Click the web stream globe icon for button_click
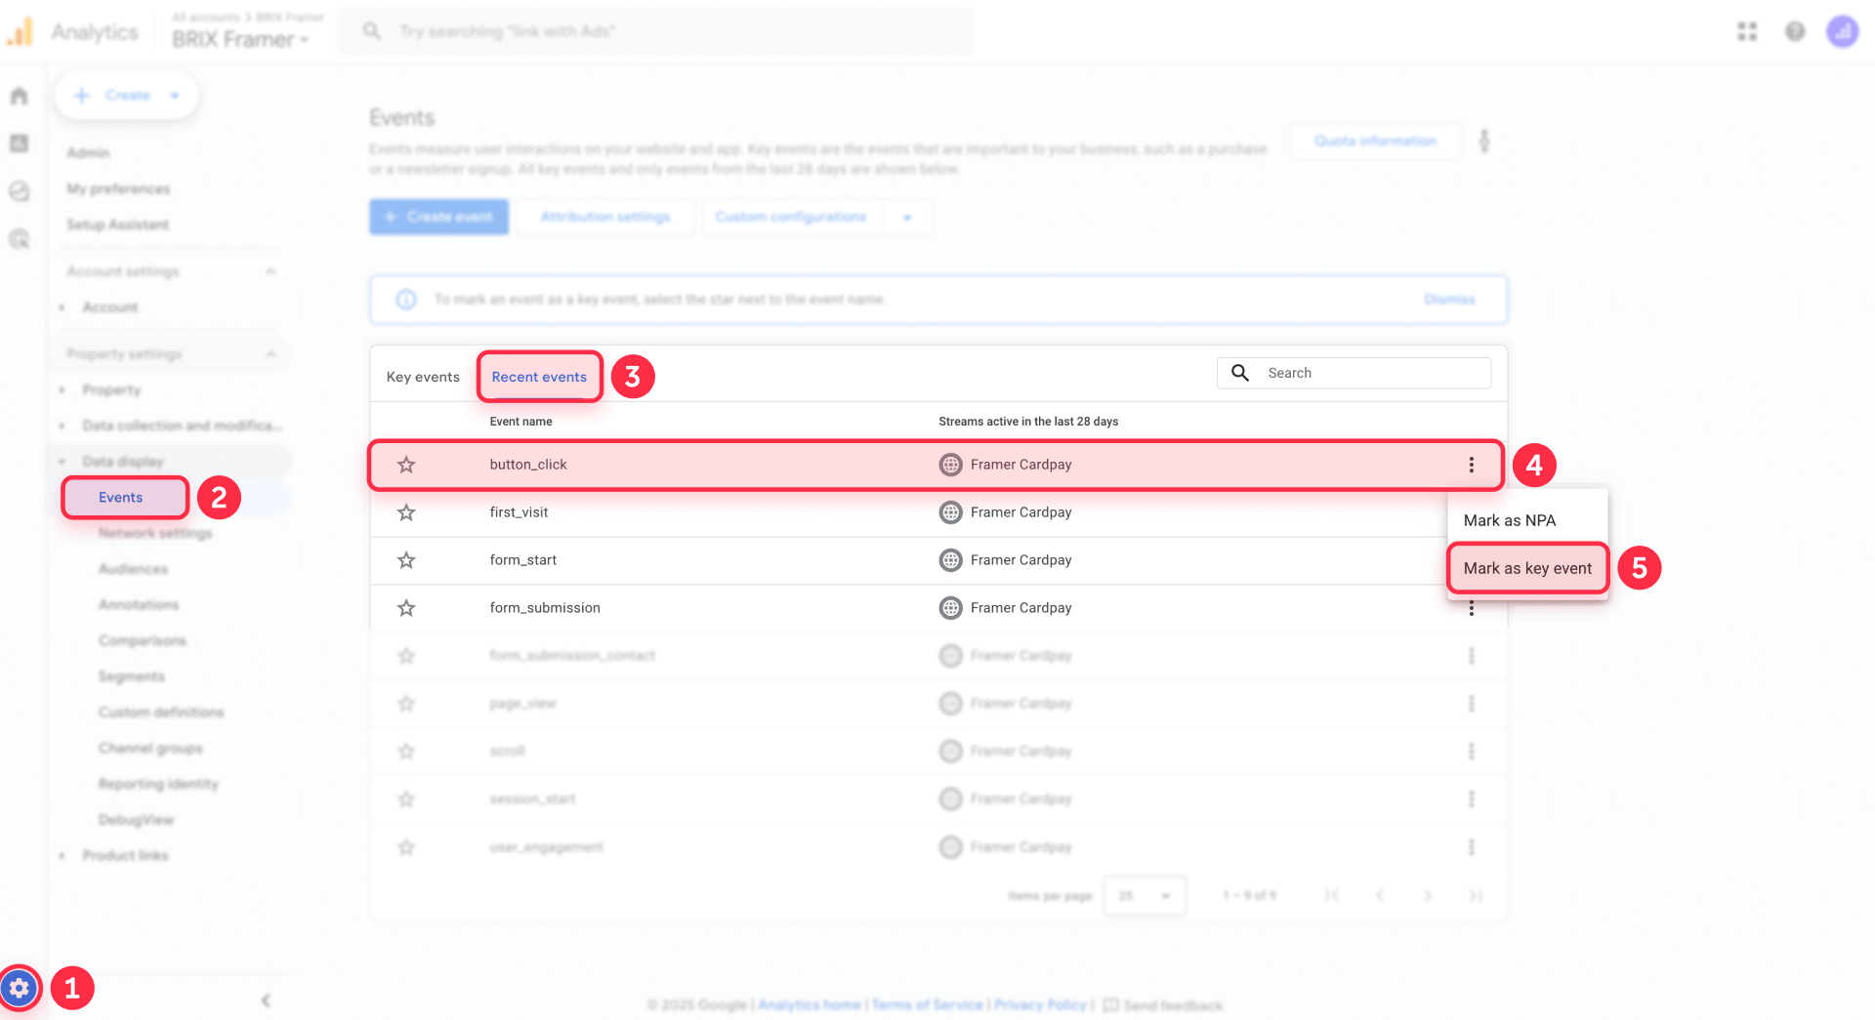This screenshot has width=1875, height=1020. coord(950,465)
